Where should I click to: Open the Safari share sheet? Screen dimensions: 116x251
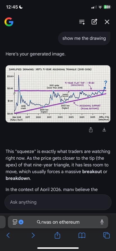point(57,235)
